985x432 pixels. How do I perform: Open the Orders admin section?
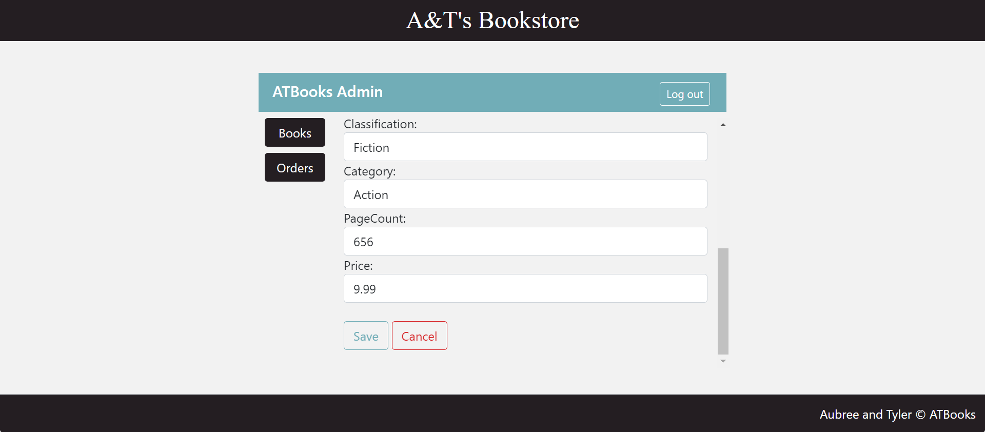pos(295,167)
